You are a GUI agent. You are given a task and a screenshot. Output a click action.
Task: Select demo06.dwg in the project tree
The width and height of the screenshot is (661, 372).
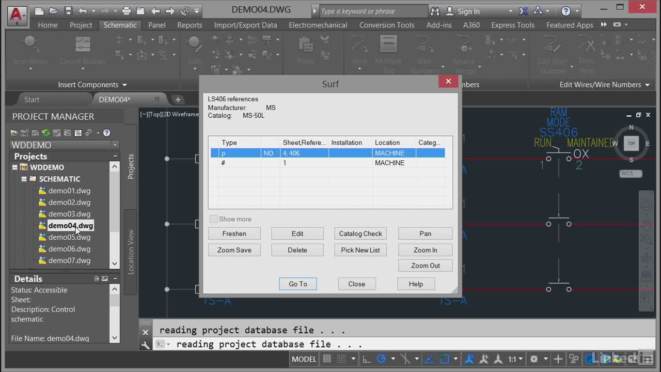69,249
